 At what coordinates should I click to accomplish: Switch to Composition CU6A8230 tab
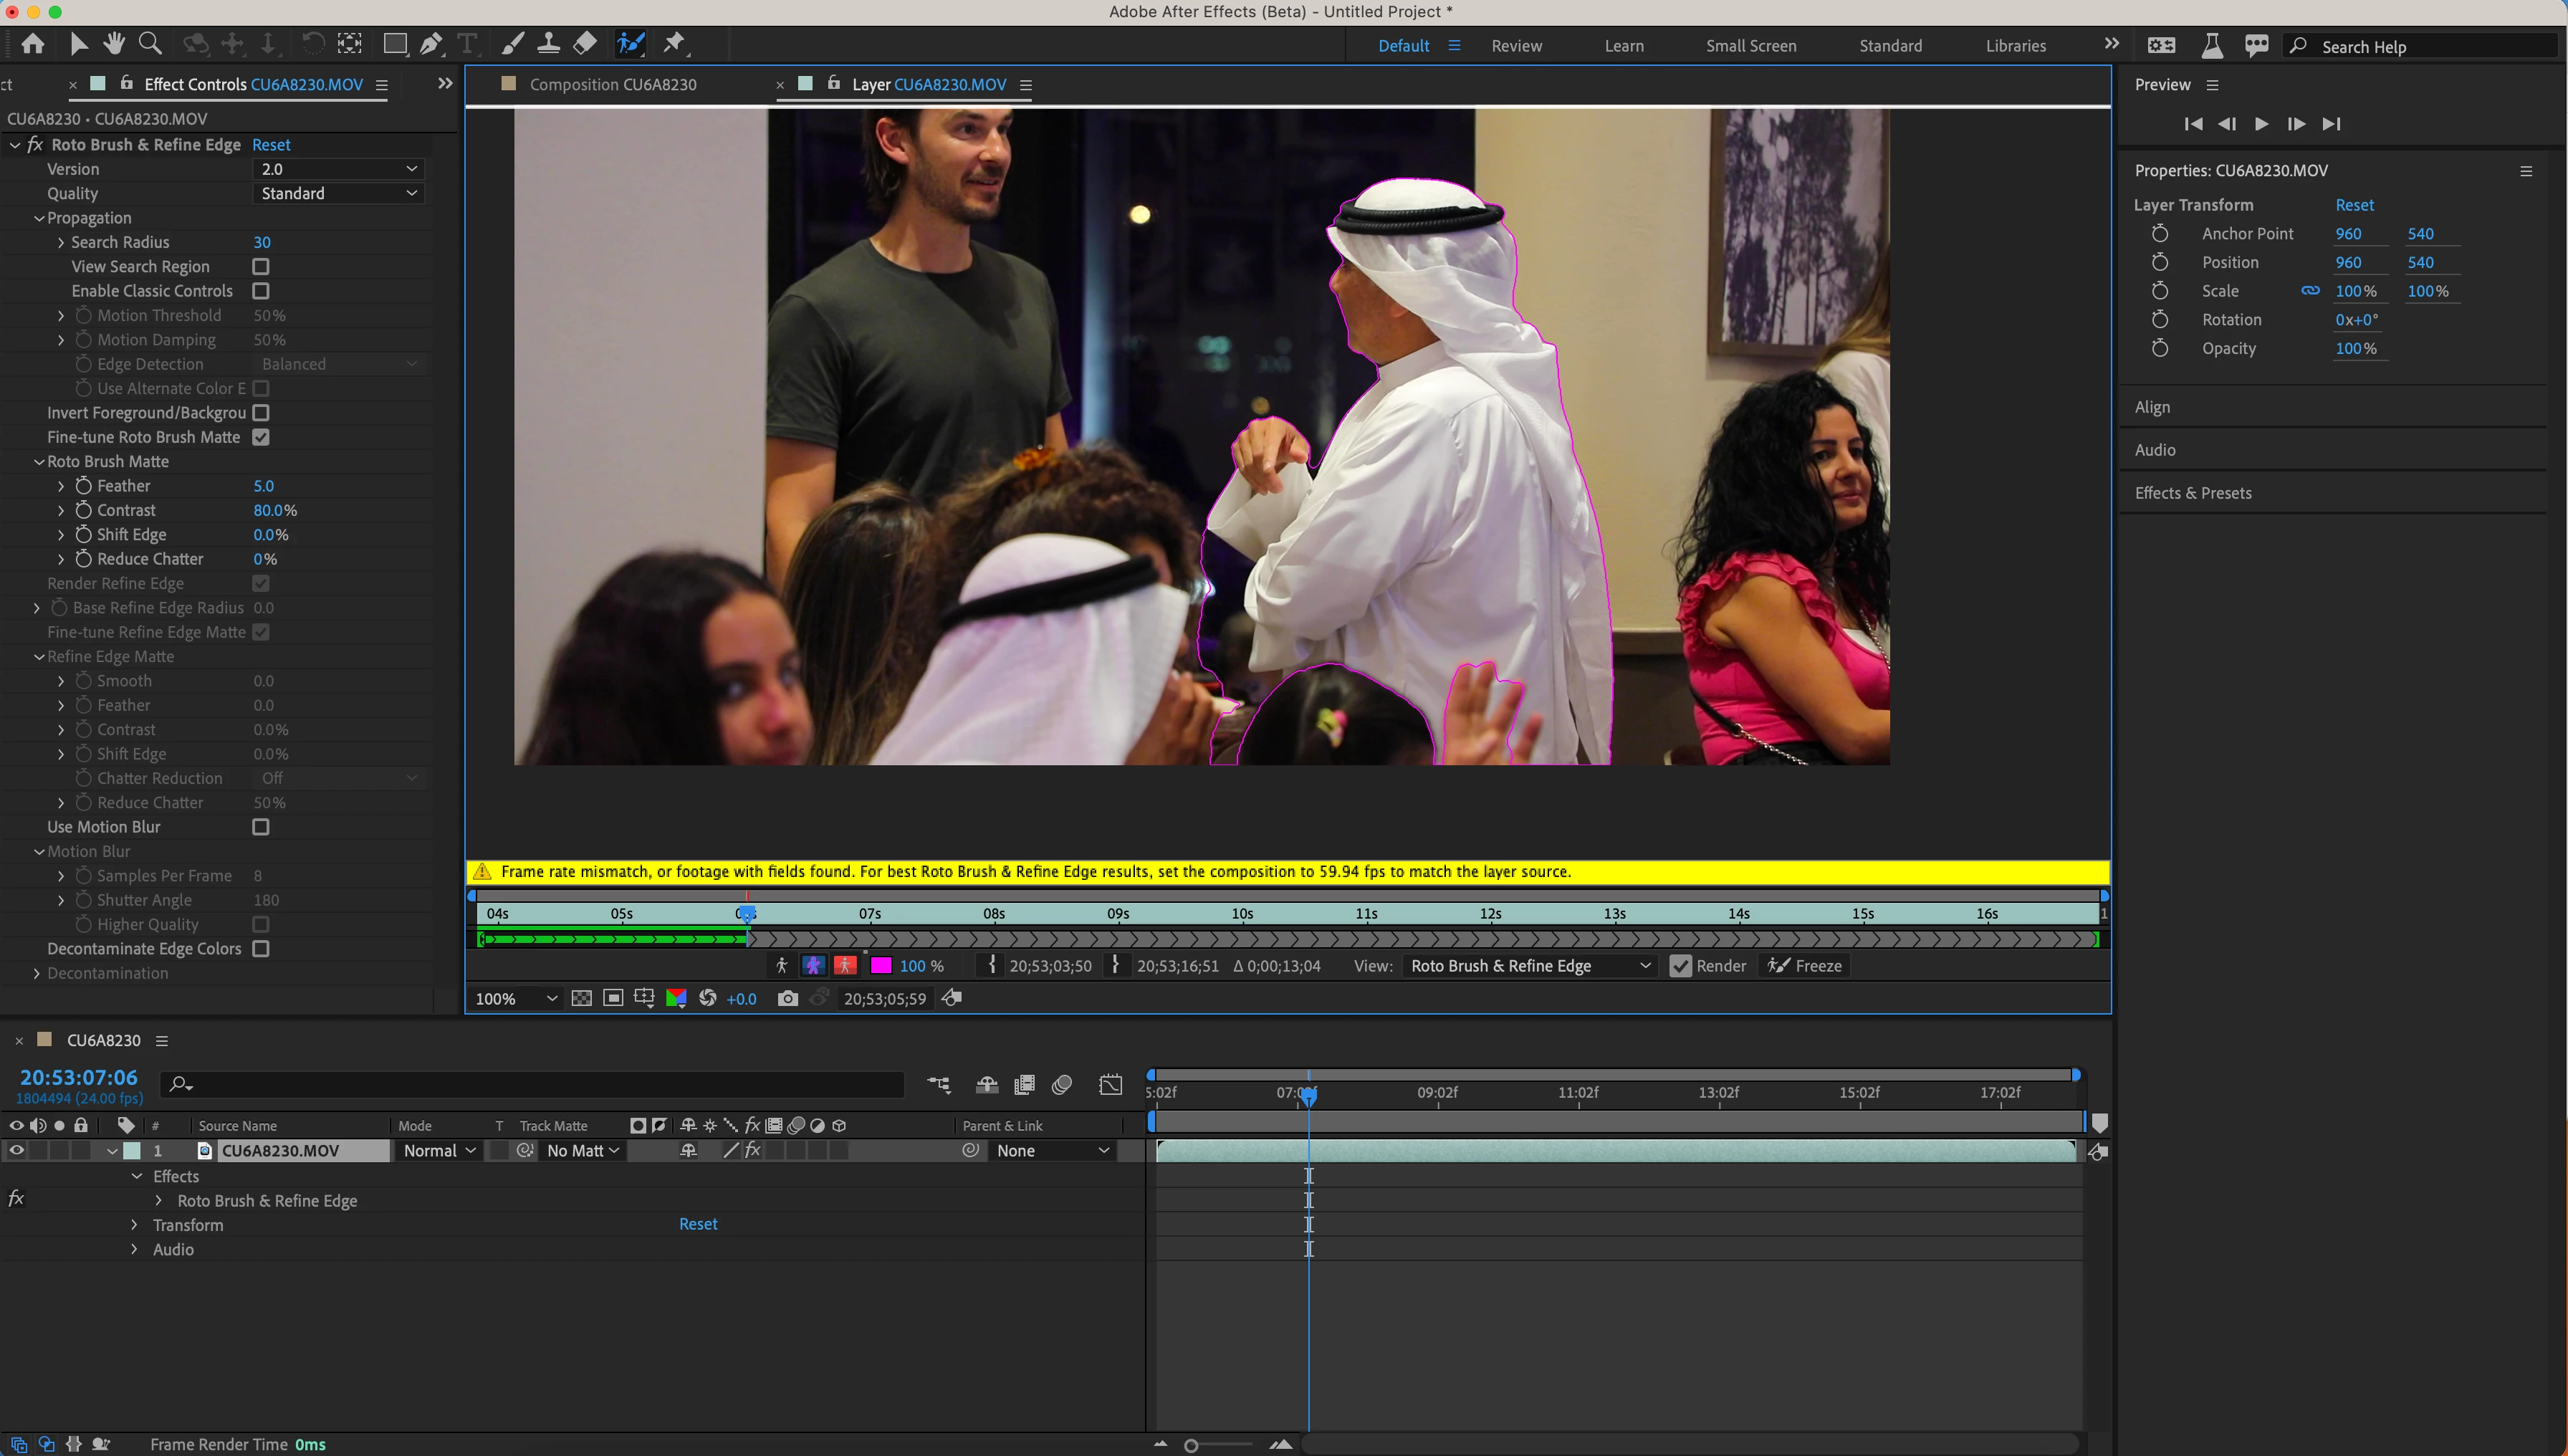(612, 85)
